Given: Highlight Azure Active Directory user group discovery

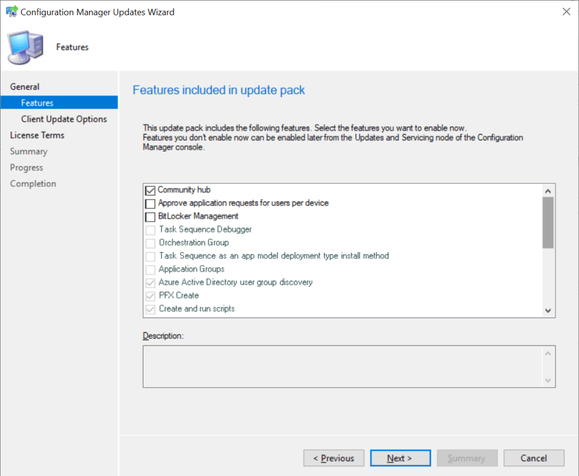Looking at the screenshot, I should [235, 282].
